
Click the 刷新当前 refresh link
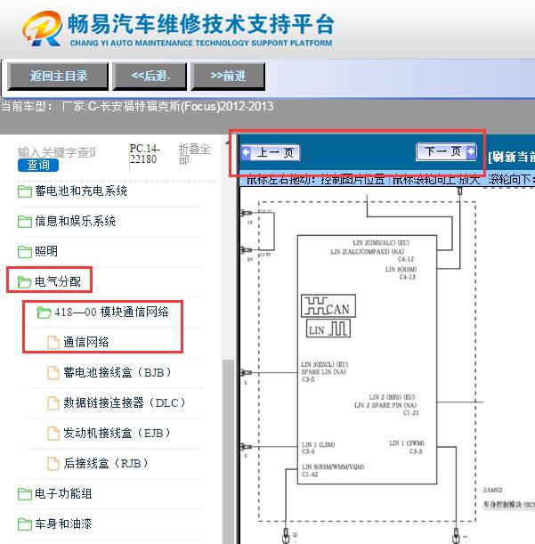pyautogui.click(x=511, y=157)
